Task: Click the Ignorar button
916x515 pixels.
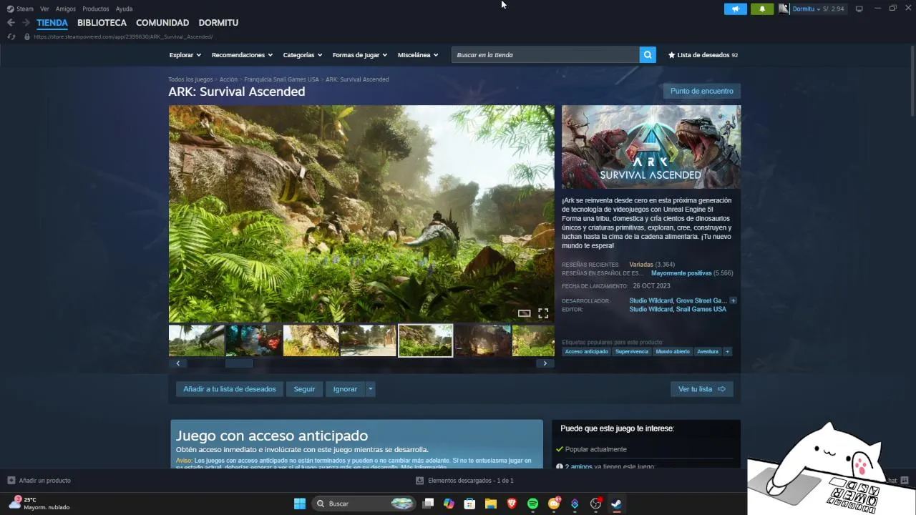Action: [x=345, y=389]
